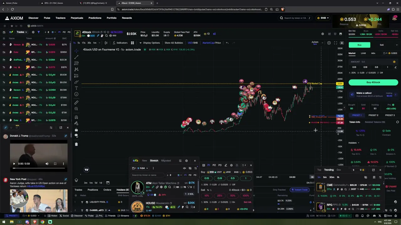Image resolution: width=401 pixels, height=225 pixels.
Task: Adjust volume on Trump video player
Action: click(47, 164)
